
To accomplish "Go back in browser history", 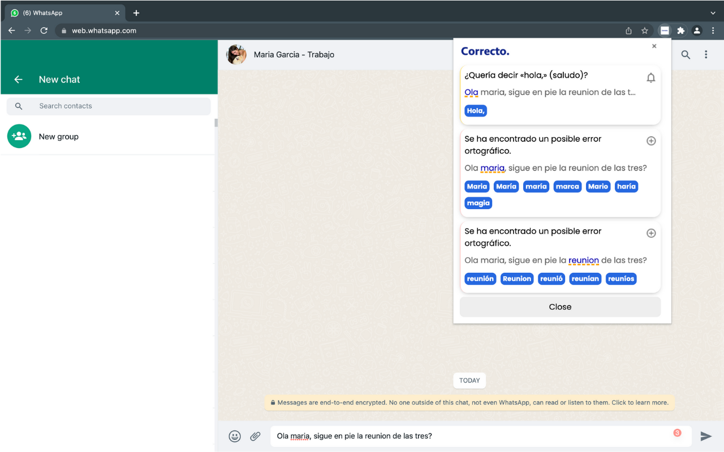I will [x=11, y=31].
